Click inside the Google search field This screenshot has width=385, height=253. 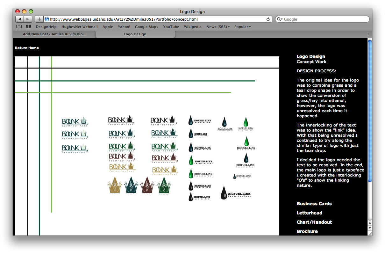pyautogui.click(x=325, y=19)
